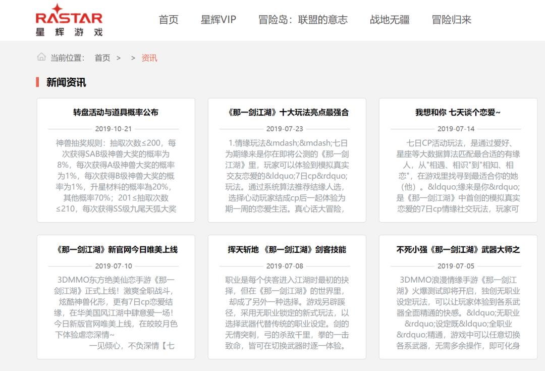Click the 首页 breadcrumb link
This screenshot has height=371, width=545.
(x=102, y=58)
